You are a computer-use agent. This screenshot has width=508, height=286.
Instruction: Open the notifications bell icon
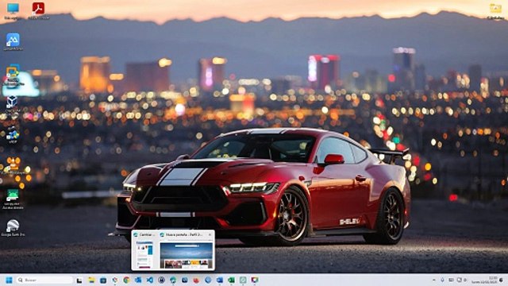point(501,280)
